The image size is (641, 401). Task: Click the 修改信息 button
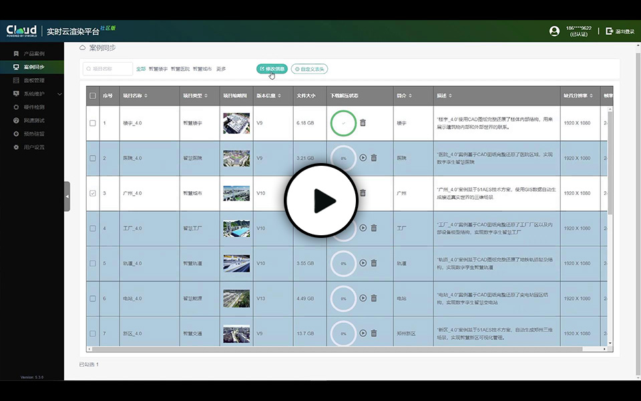[x=272, y=69]
